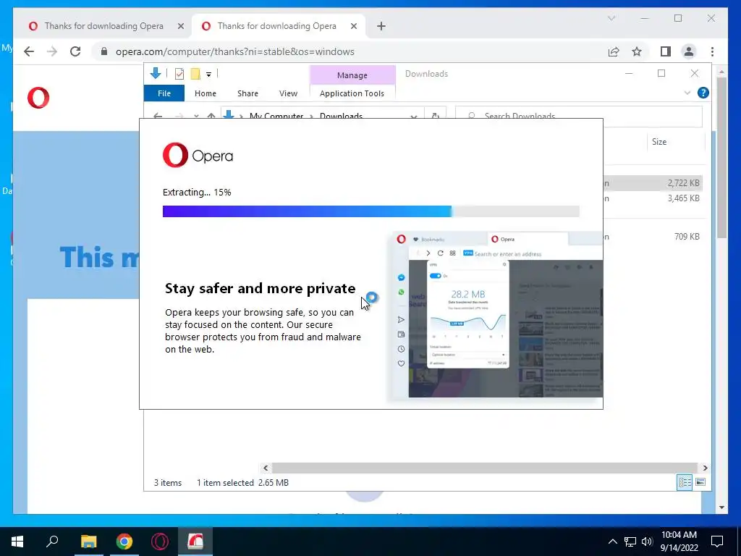Open network icon in system tray
This screenshot has height=556, width=741.
[630, 542]
